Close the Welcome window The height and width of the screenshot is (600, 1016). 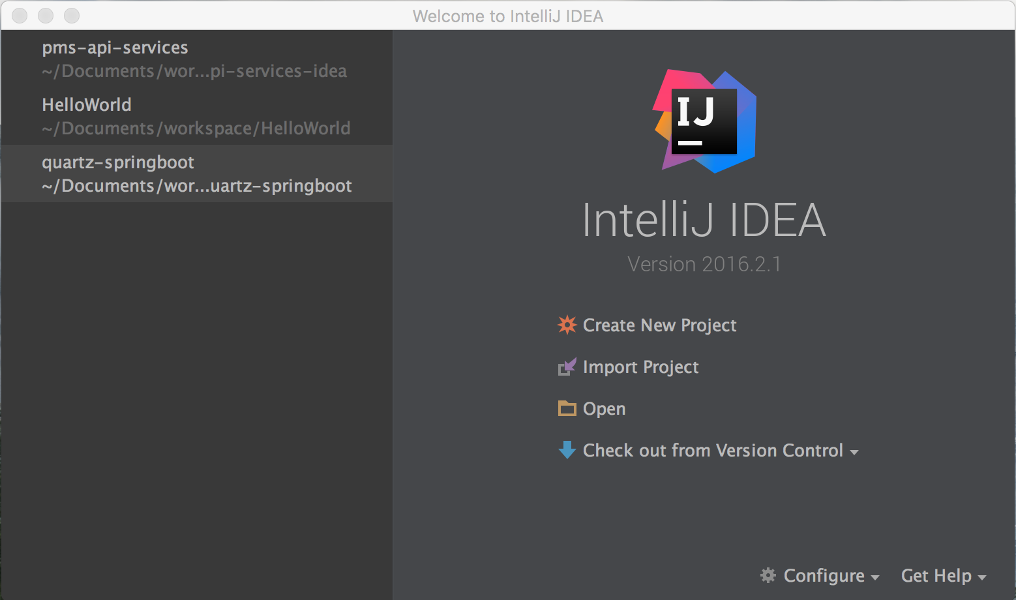[x=20, y=16]
